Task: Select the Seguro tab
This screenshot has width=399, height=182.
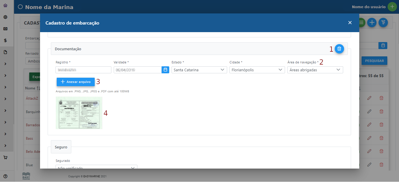Action: (x=61, y=147)
